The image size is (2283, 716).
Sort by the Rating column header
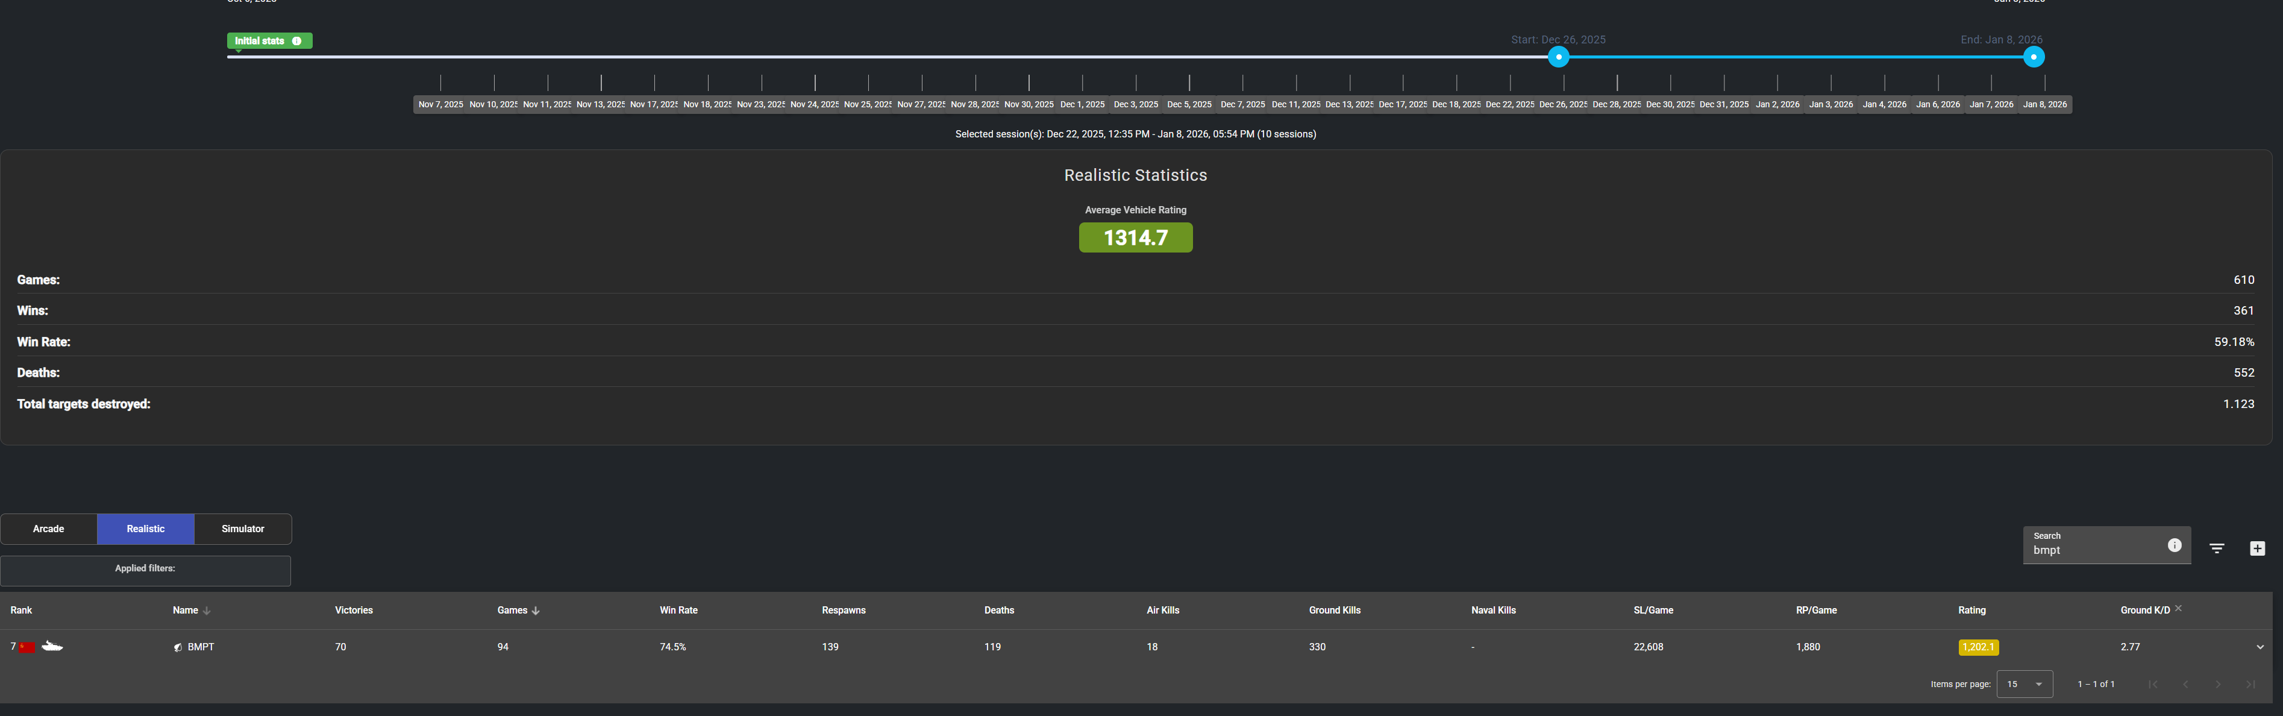(x=1971, y=611)
